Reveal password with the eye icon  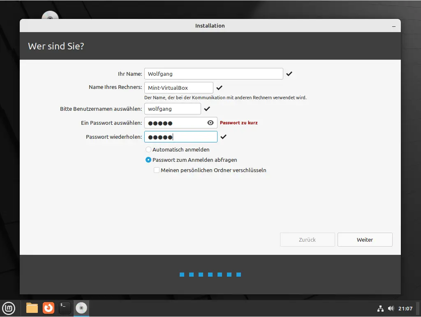(210, 123)
